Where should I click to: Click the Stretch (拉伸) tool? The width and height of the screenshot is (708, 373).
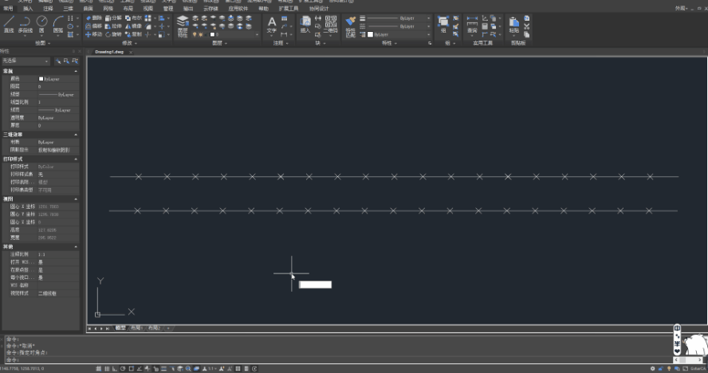pos(113,26)
